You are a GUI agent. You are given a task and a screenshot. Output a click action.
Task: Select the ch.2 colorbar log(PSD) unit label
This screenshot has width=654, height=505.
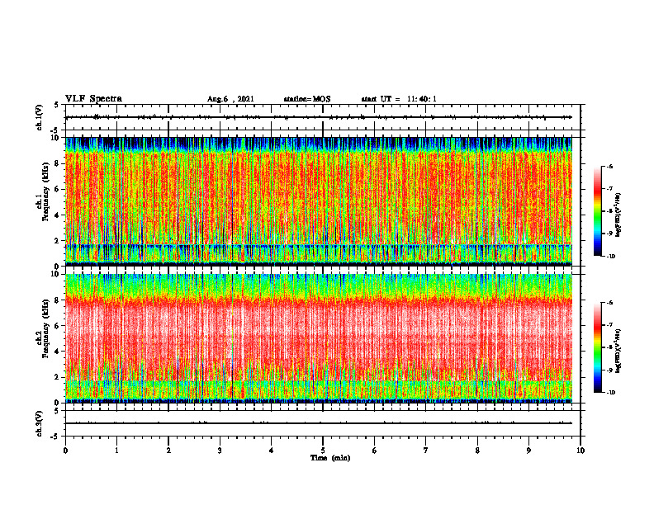tap(618, 351)
